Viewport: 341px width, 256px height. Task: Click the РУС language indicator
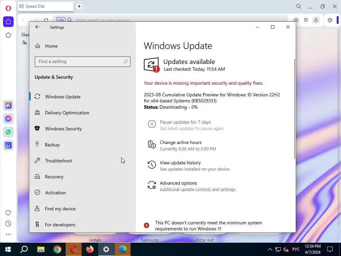pyautogui.click(x=296, y=249)
